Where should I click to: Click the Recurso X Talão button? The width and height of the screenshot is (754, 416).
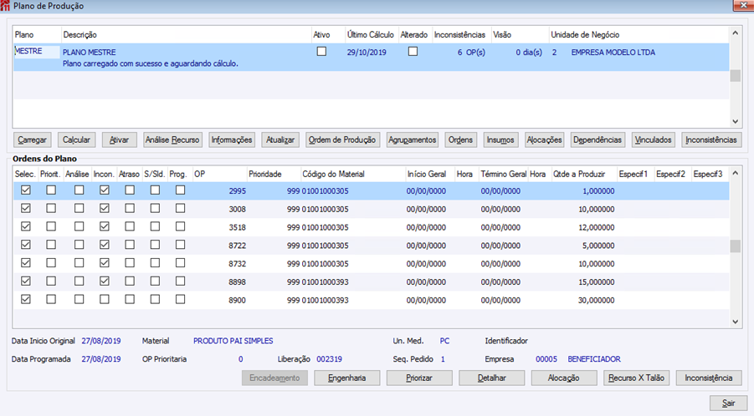(x=636, y=378)
